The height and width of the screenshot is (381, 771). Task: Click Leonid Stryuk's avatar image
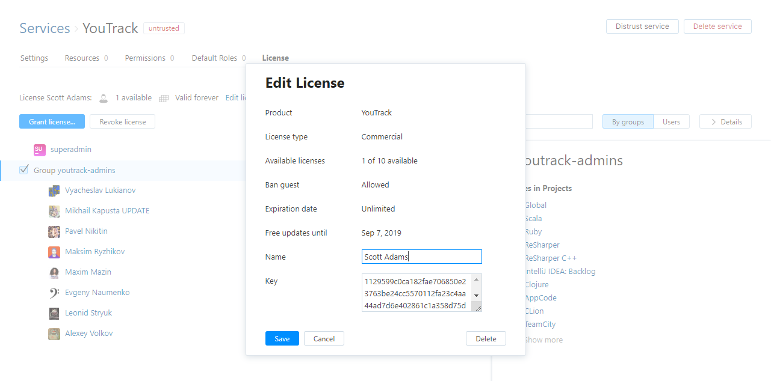(x=54, y=313)
